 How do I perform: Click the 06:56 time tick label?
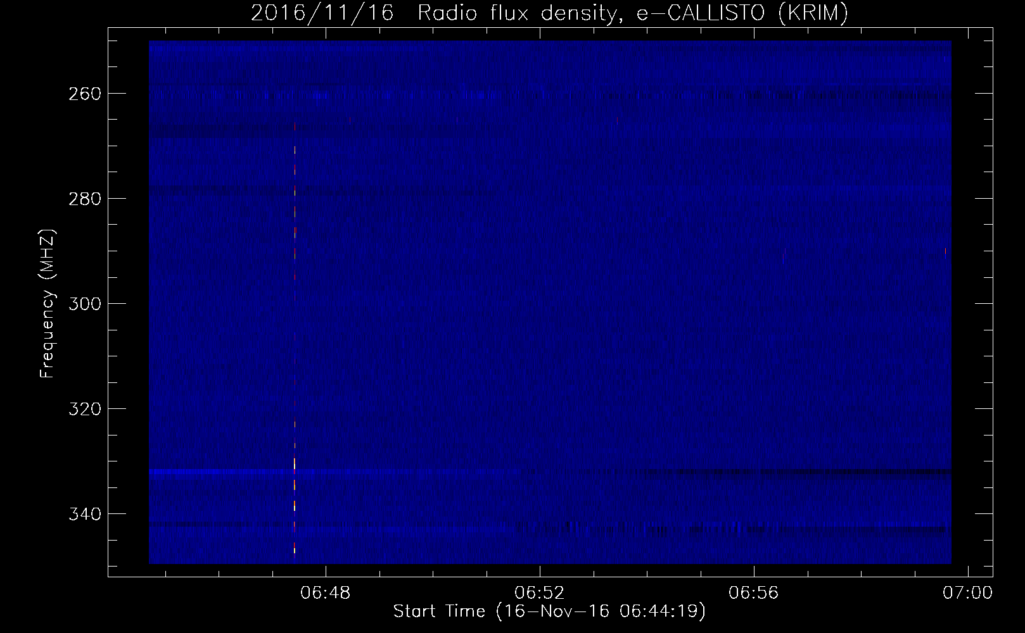pos(754,593)
